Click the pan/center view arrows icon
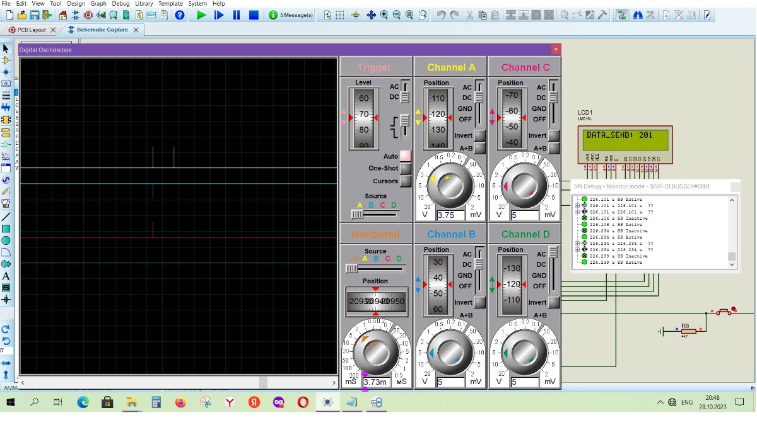The width and height of the screenshot is (757, 425). 371,15
